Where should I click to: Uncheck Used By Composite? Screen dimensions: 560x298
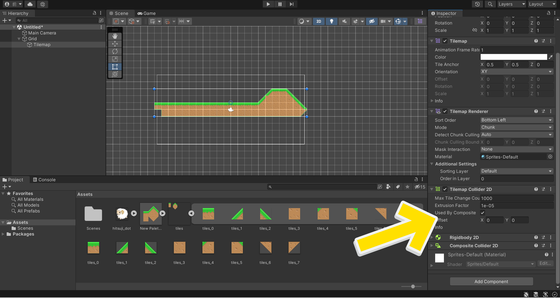point(483,213)
